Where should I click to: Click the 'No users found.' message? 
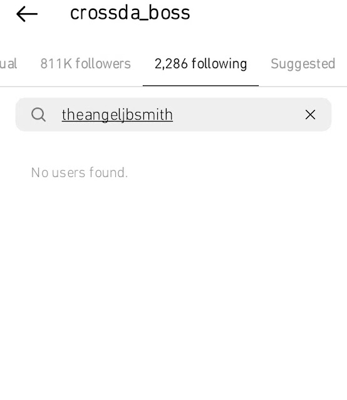coord(79,173)
